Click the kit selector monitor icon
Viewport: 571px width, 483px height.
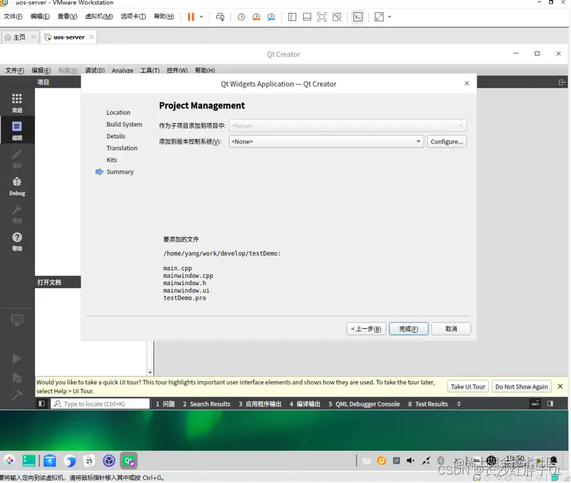(17, 320)
